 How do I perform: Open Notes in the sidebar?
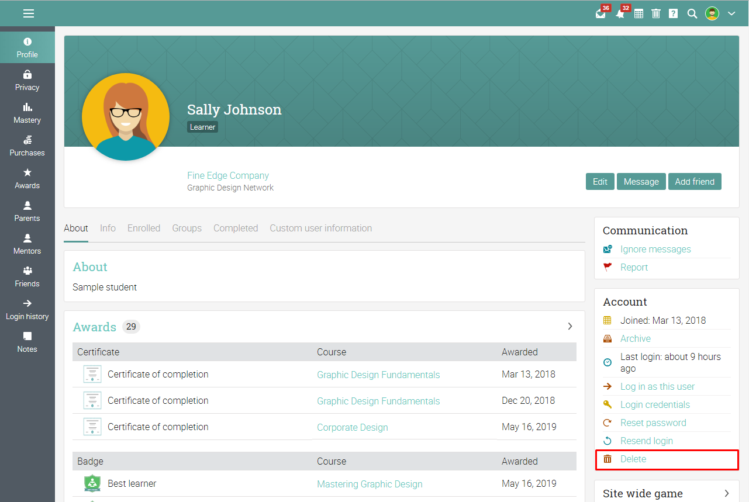click(27, 342)
